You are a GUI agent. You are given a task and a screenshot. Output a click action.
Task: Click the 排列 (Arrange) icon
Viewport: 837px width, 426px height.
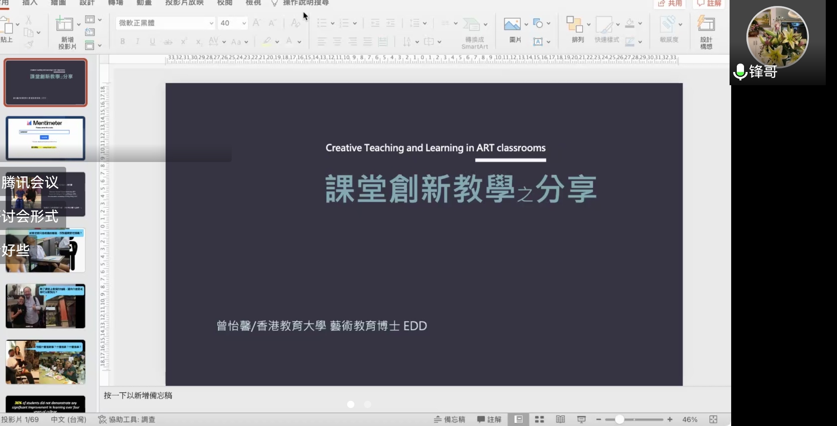pos(574,24)
